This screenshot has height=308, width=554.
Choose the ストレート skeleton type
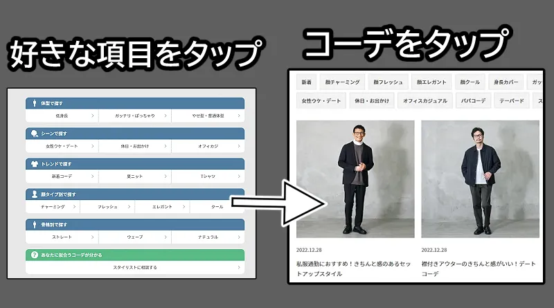point(62,237)
